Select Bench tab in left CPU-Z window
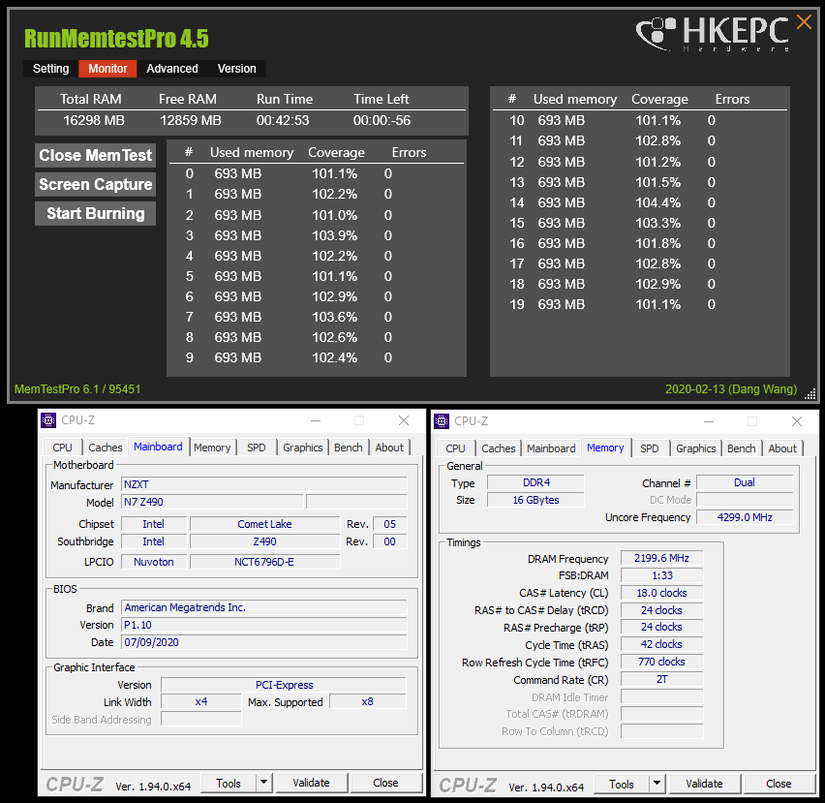The height and width of the screenshot is (803, 825). [x=349, y=448]
